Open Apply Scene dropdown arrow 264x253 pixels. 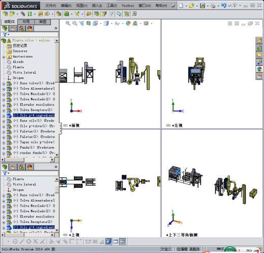[x=140, y=23]
